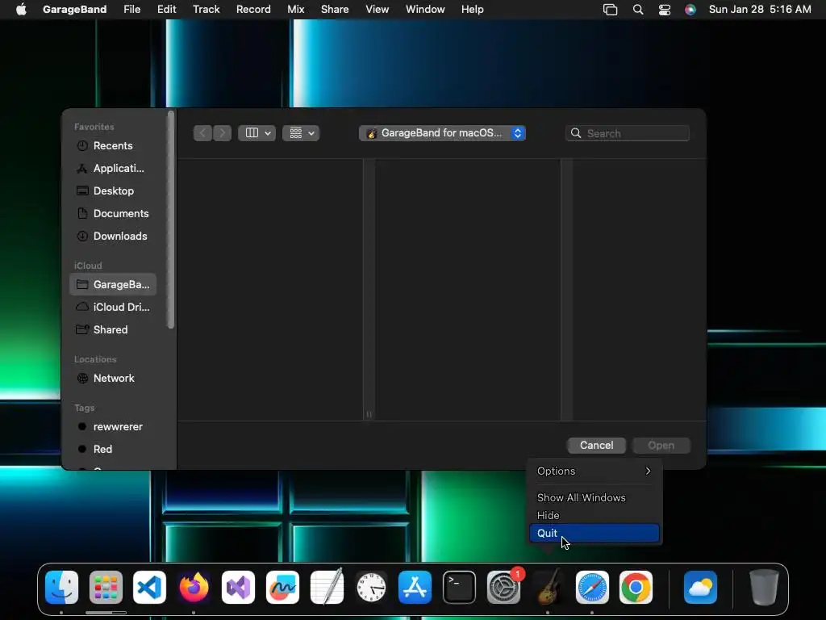Select GarageBand iCloud folder in sidebar
Screen dimensions: 826x620
click(113, 284)
